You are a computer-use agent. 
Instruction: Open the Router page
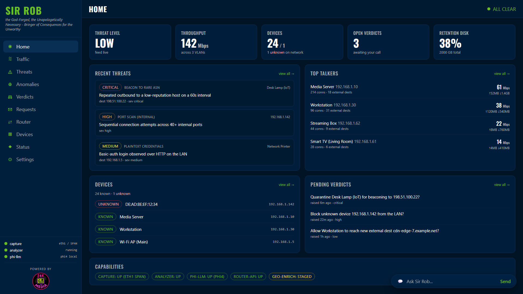point(41,122)
